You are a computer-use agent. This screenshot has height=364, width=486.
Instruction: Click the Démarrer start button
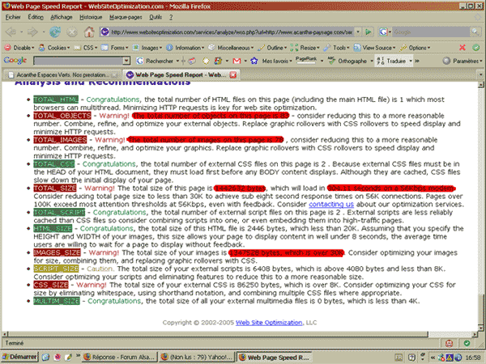click(x=19, y=358)
